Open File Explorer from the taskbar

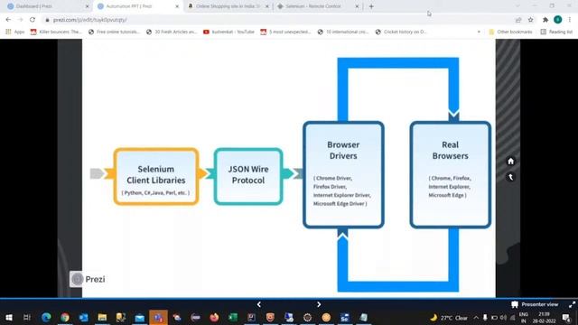coord(102,317)
